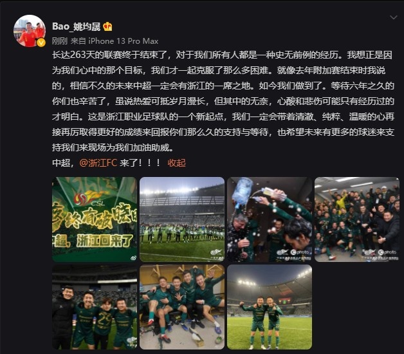
Task: Open the Bao_姚均晟 username link
Action: pyautogui.click(x=77, y=26)
